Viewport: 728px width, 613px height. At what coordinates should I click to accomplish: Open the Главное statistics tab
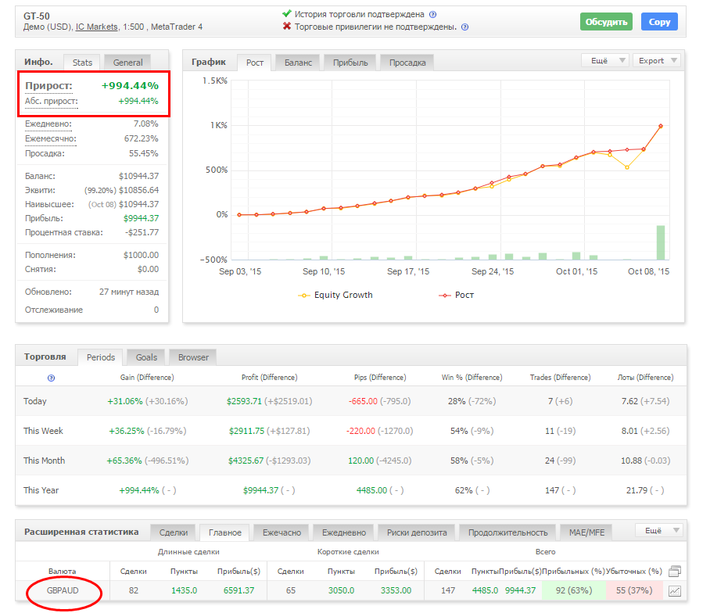(224, 532)
